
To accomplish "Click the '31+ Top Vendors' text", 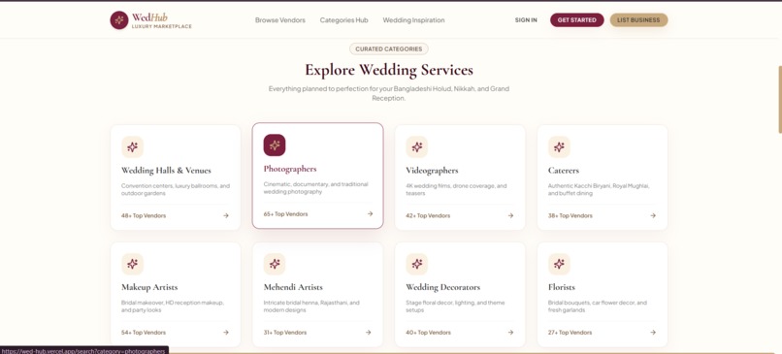I will [285, 333].
